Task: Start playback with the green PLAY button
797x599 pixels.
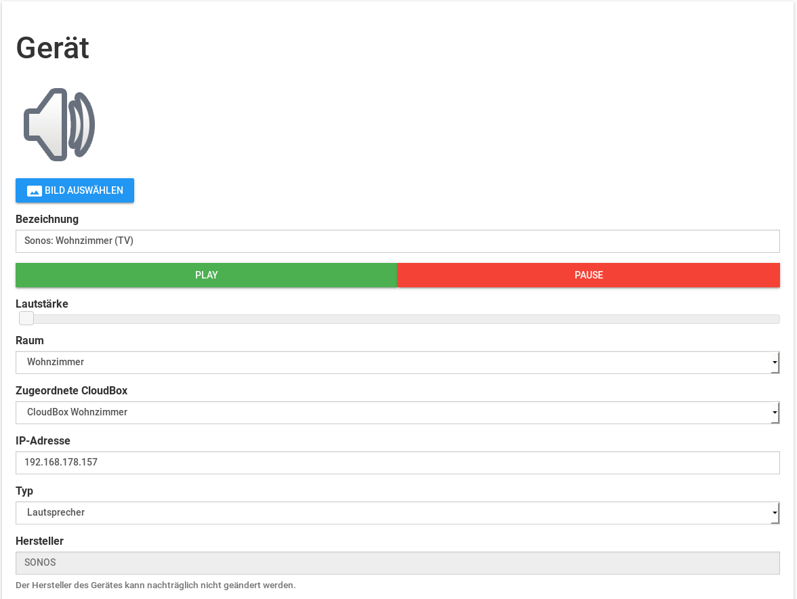Action: (207, 275)
